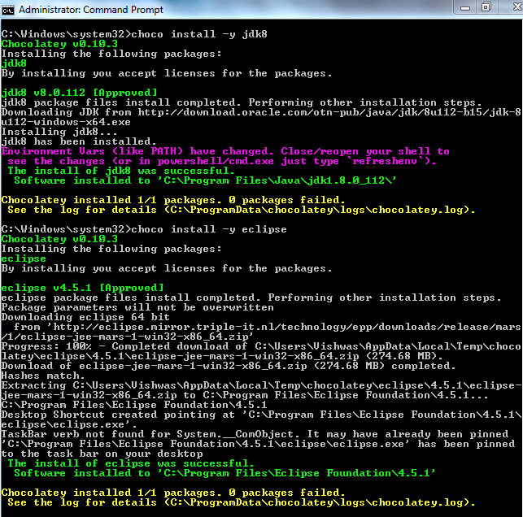Click the 'from http://eclipse.mirror.triple-it.nl' line
The image size is (523, 517).
point(268,327)
